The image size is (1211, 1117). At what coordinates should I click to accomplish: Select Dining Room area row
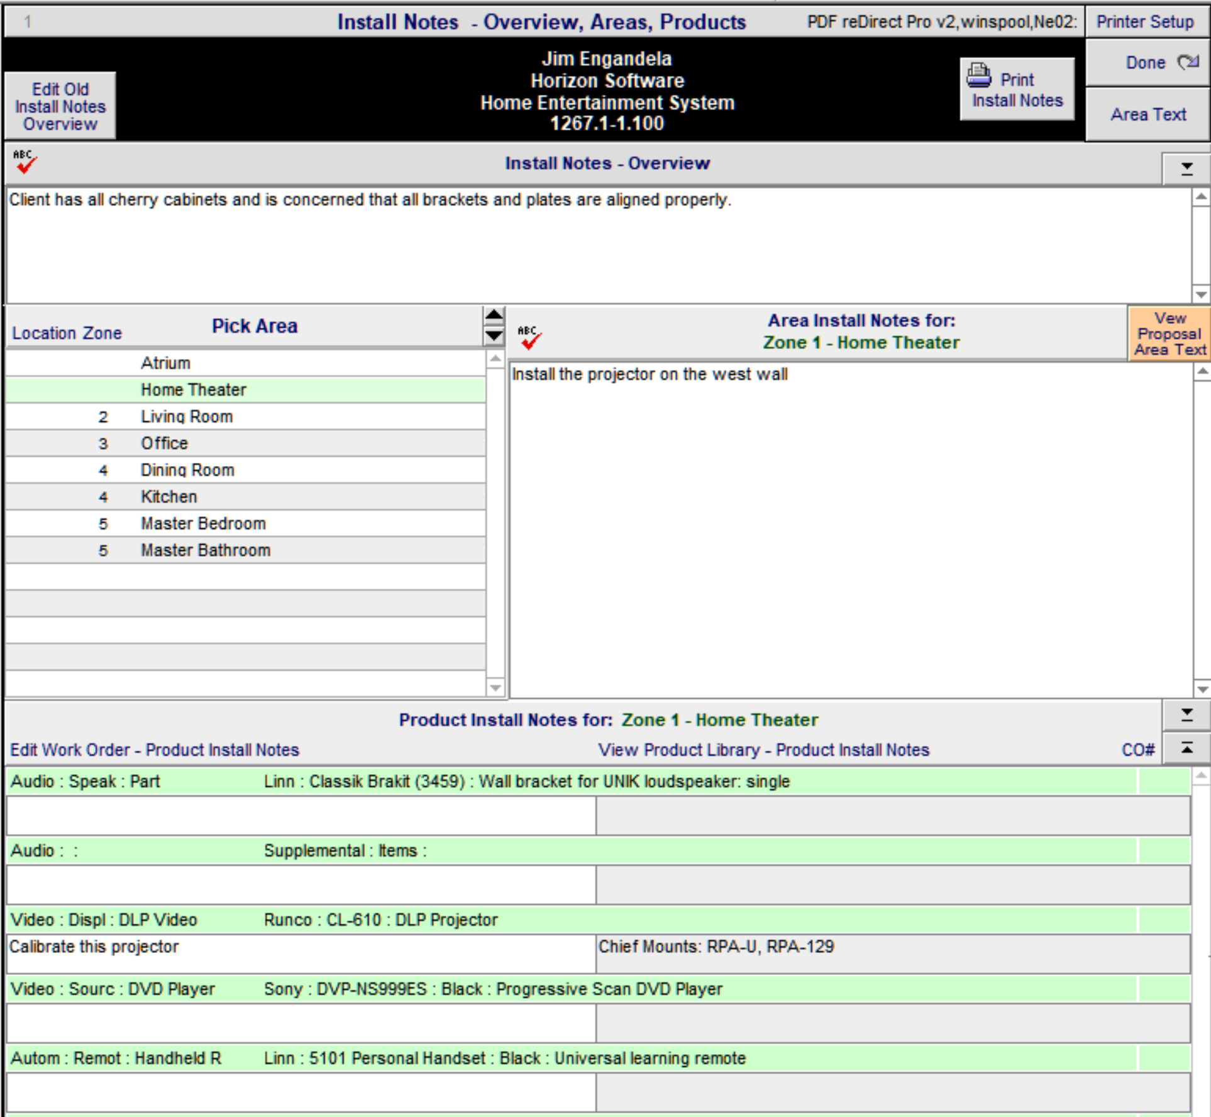point(246,470)
